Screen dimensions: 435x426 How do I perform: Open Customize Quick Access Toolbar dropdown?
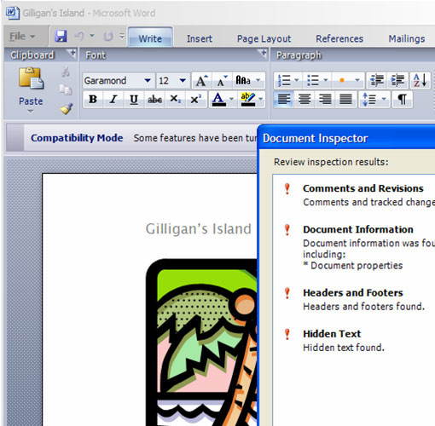coord(122,36)
